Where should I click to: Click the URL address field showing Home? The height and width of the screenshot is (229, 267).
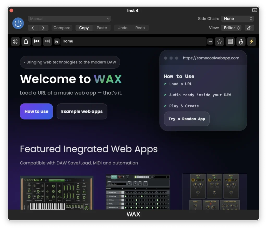[x=133, y=41]
